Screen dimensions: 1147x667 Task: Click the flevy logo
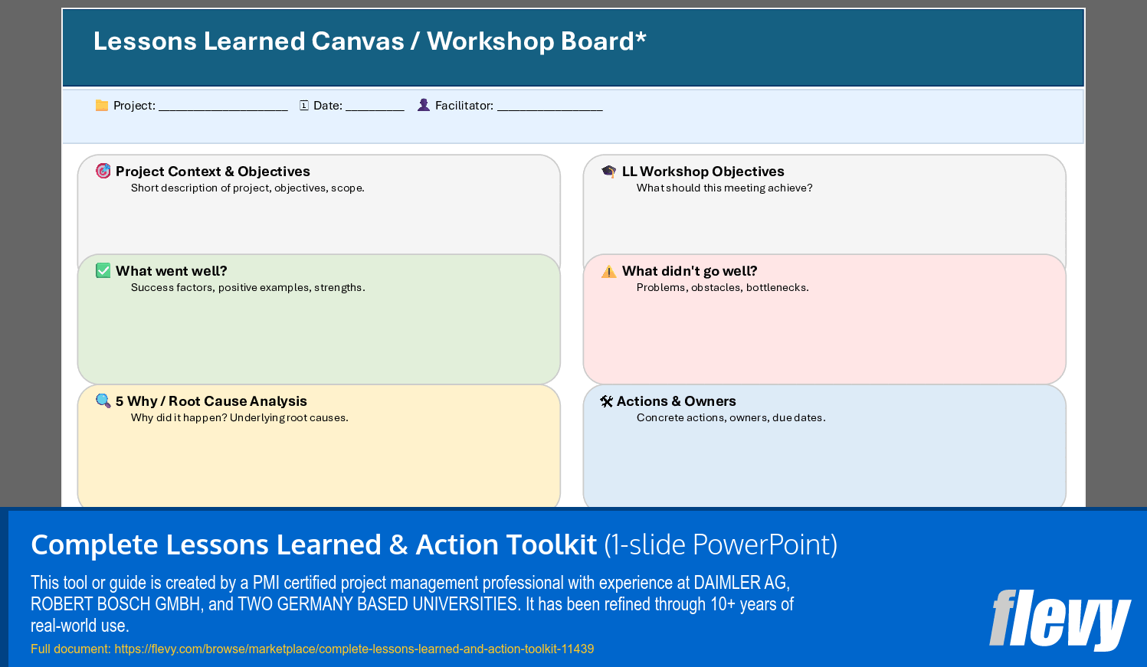coord(1060,619)
